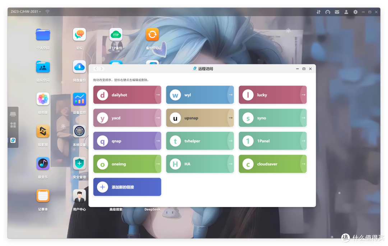Open the FTP备份 app icon
The image size is (388, 246).
pyautogui.click(x=116, y=34)
